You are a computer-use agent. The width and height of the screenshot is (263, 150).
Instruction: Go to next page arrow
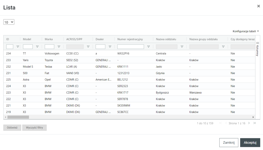pyautogui.click(x=249, y=123)
